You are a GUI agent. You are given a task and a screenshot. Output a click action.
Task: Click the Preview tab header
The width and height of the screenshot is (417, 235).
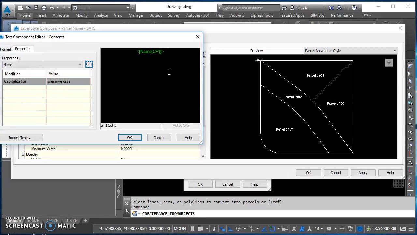pyautogui.click(x=256, y=51)
